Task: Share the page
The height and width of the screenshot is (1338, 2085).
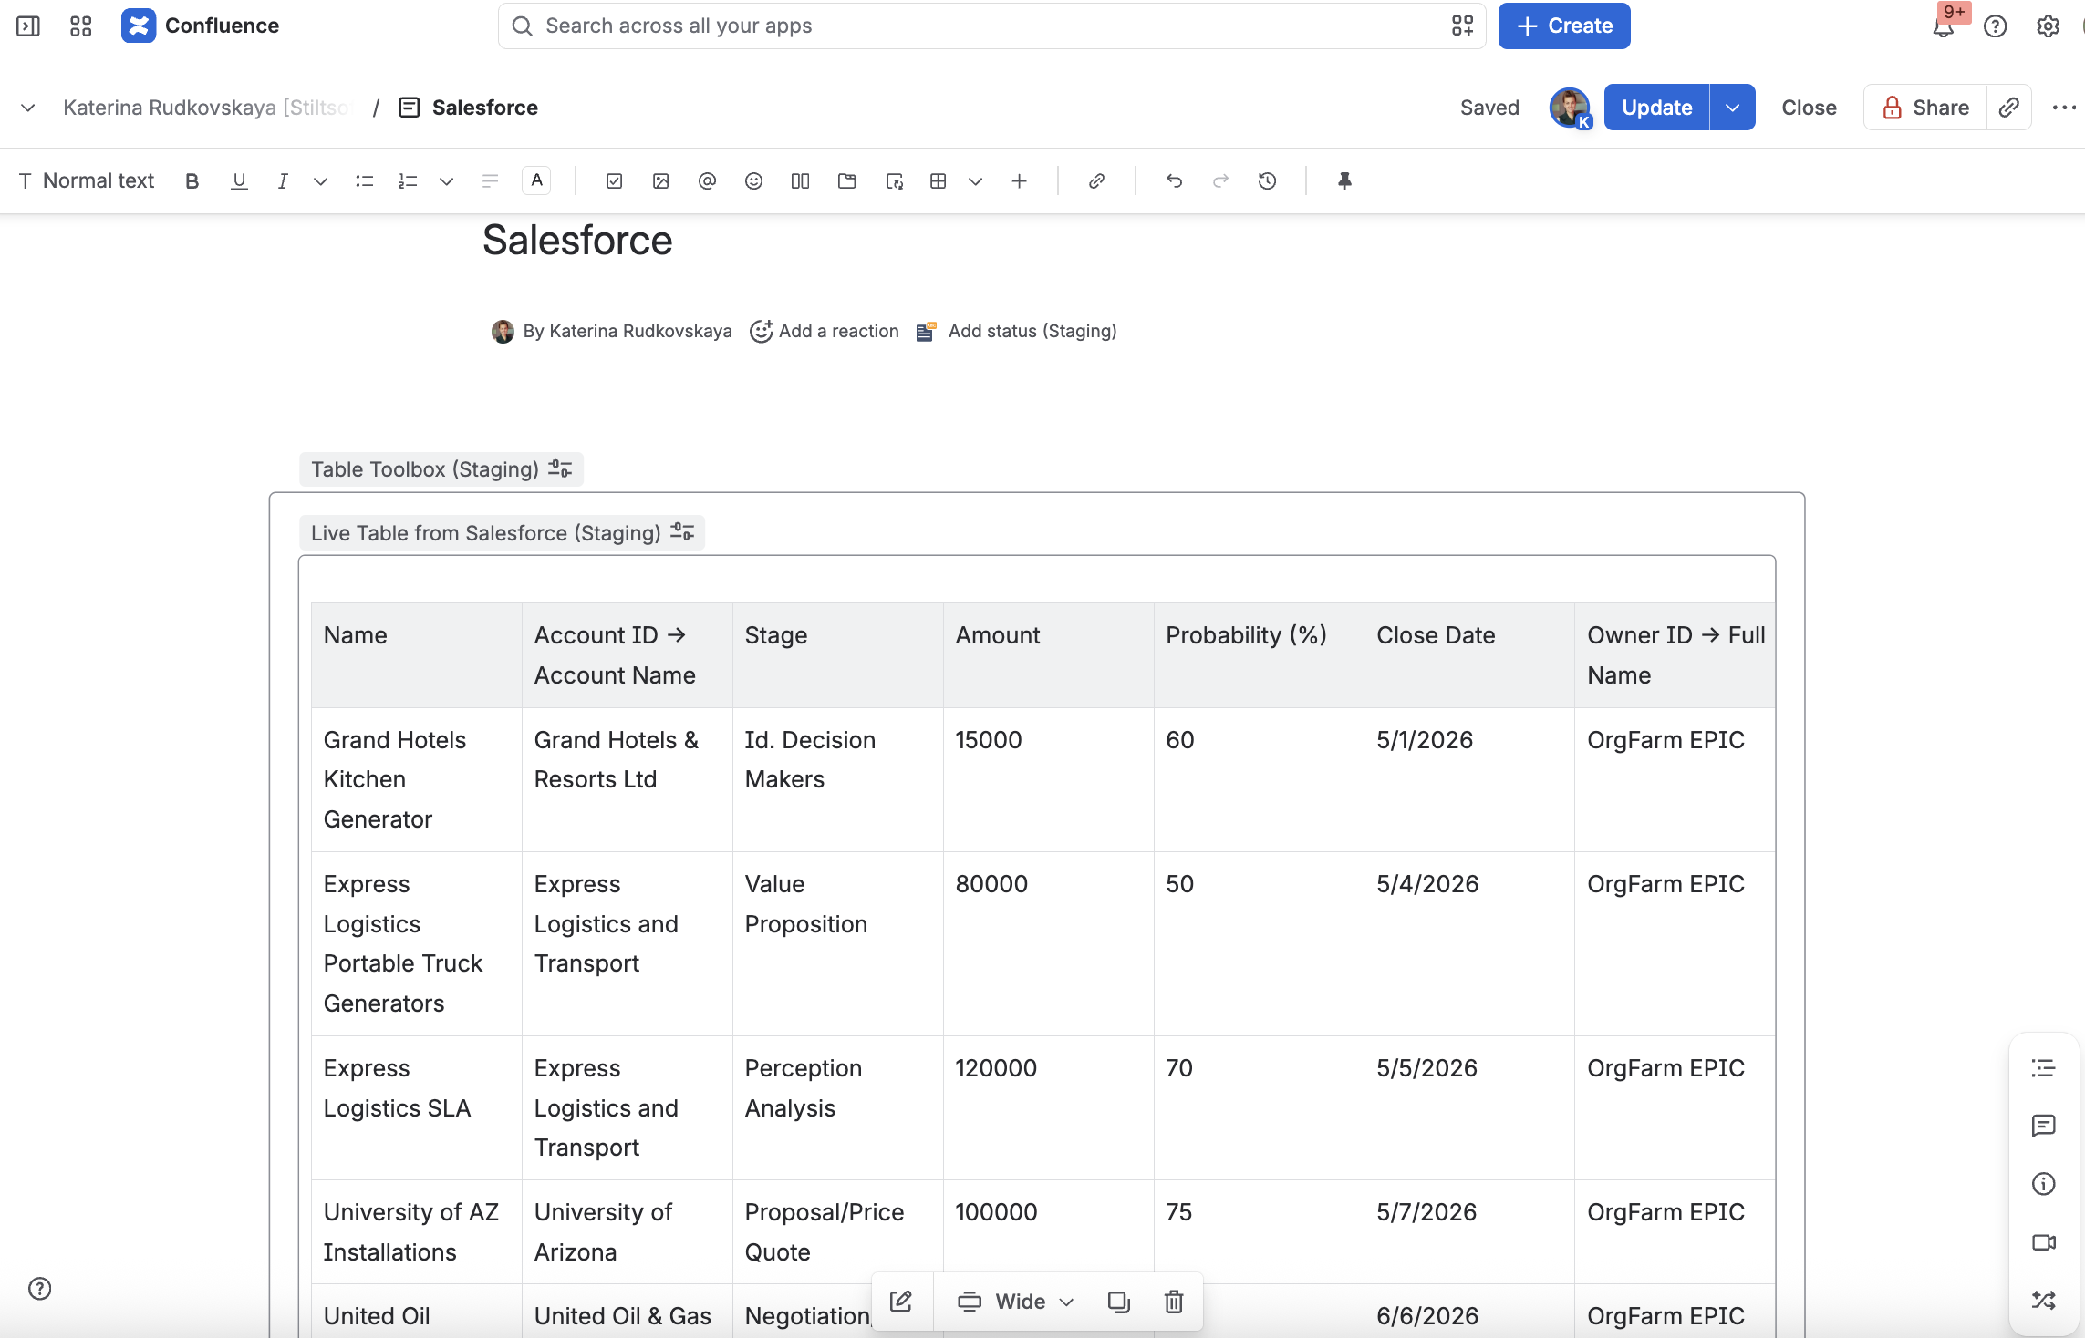Action: [1924, 108]
